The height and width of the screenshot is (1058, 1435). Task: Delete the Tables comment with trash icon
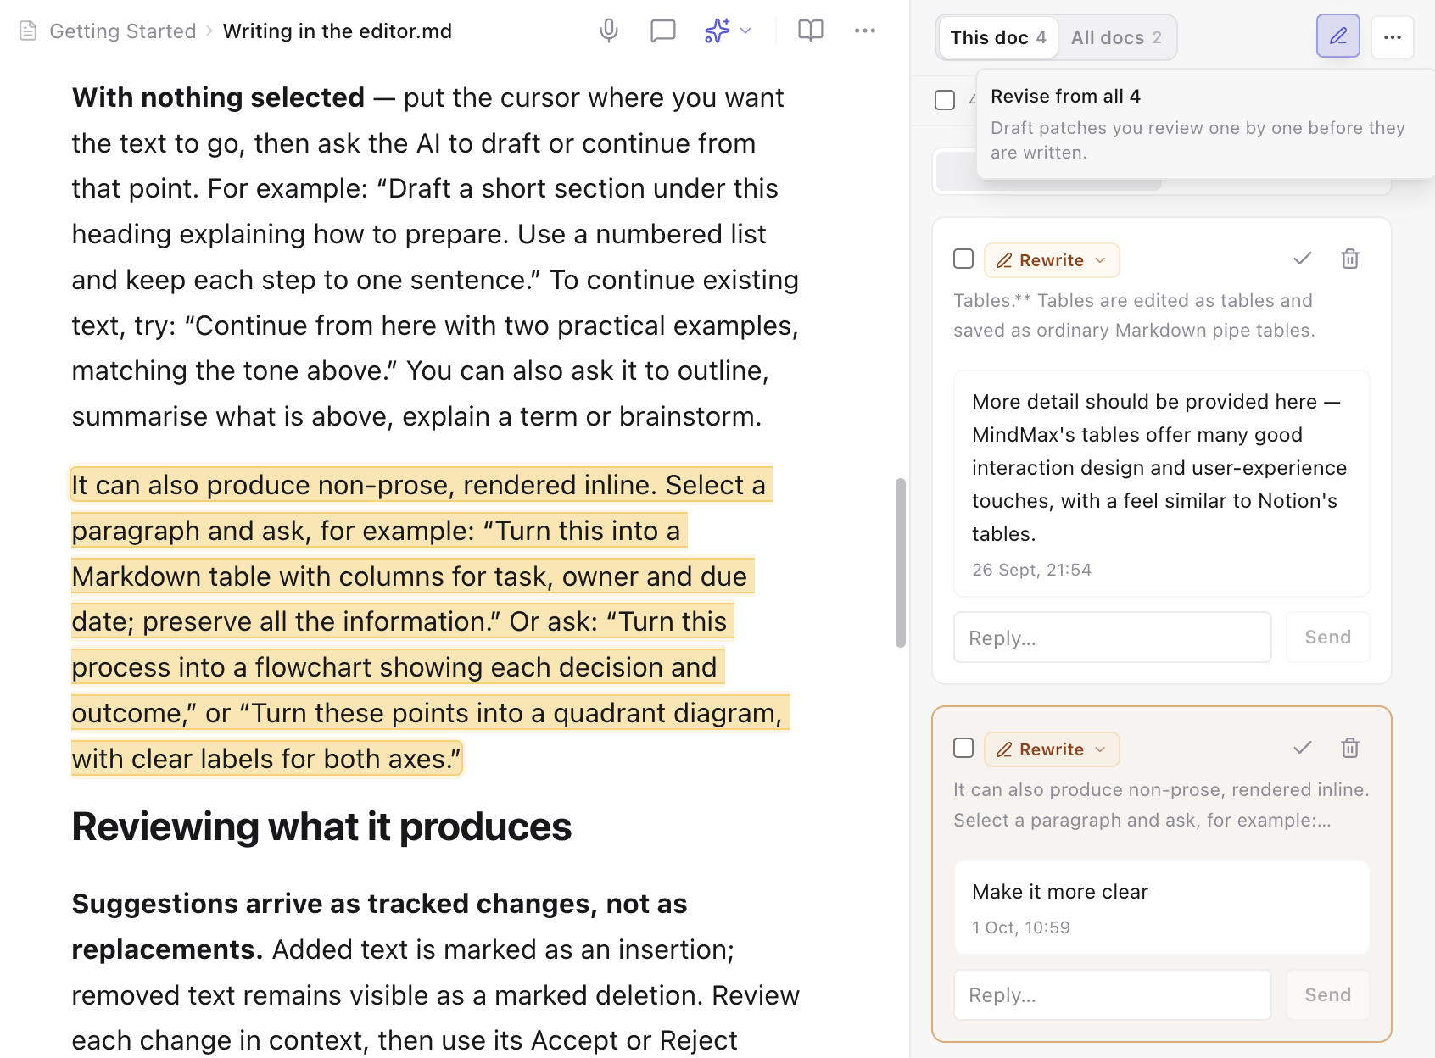click(1349, 259)
